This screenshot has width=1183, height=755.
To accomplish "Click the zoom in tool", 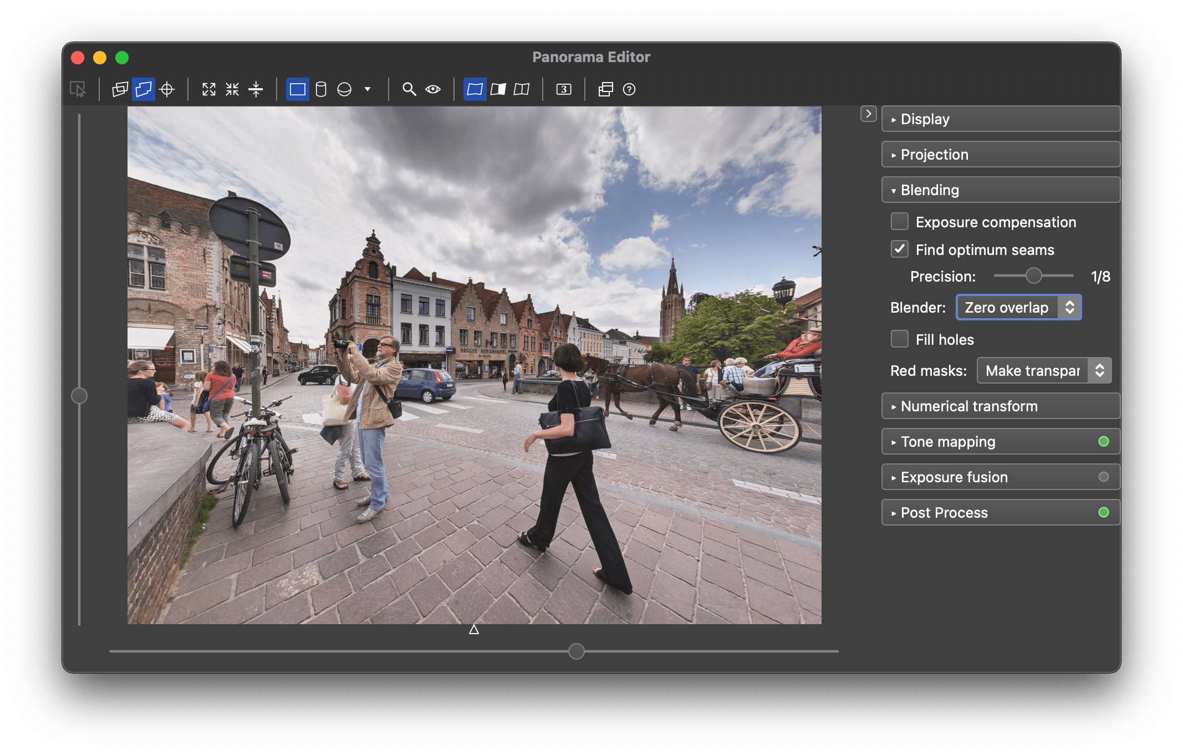I will point(409,89).
